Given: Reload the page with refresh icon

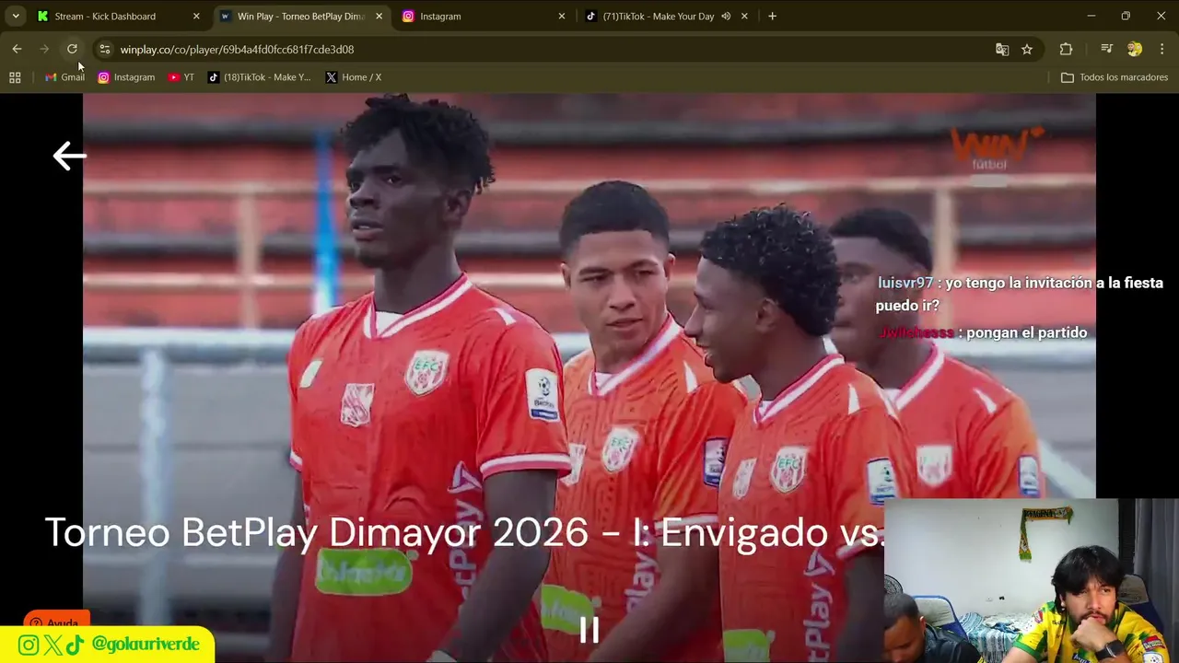Looking at the screenshot, I should (72, 49).
